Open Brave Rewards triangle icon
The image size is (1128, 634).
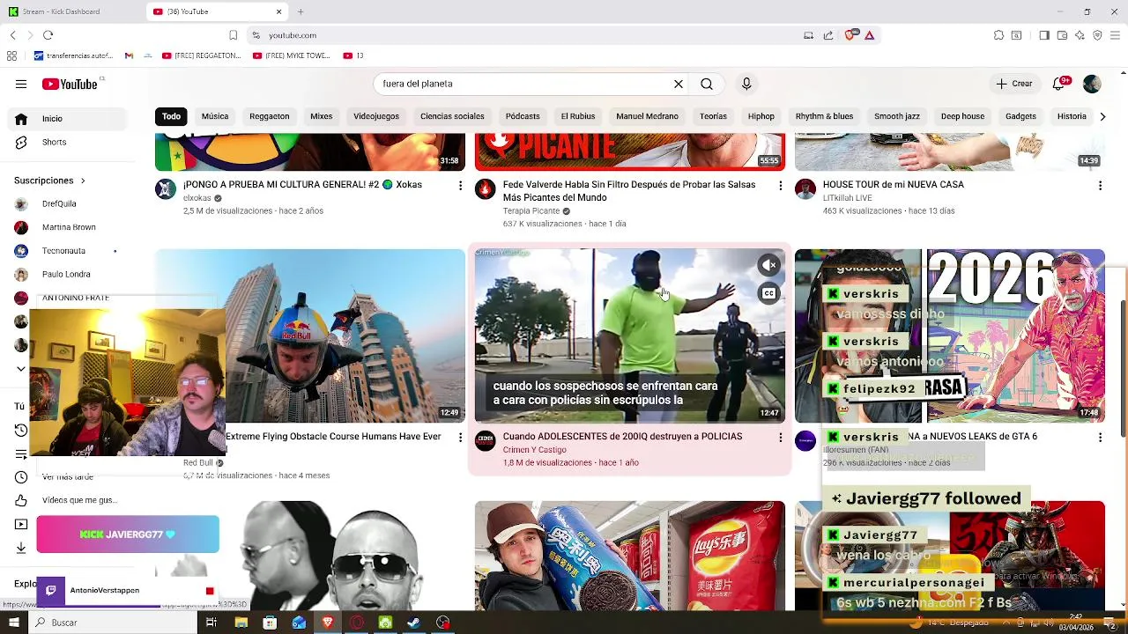pos(869,35)
